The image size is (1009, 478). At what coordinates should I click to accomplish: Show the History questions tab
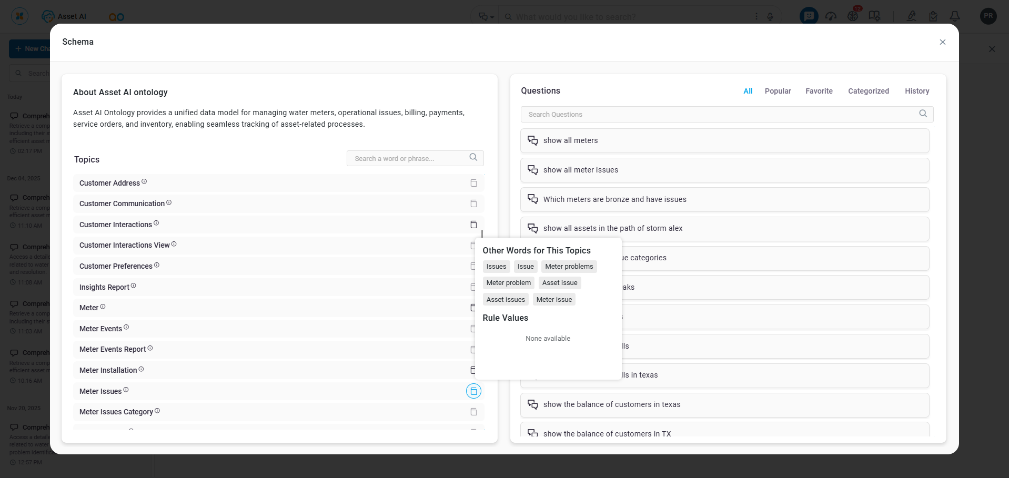click(916, 91)
